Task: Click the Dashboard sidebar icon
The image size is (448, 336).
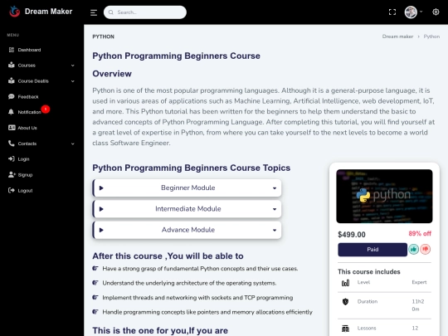Action: pyautogui.click(x=12, y=50)
